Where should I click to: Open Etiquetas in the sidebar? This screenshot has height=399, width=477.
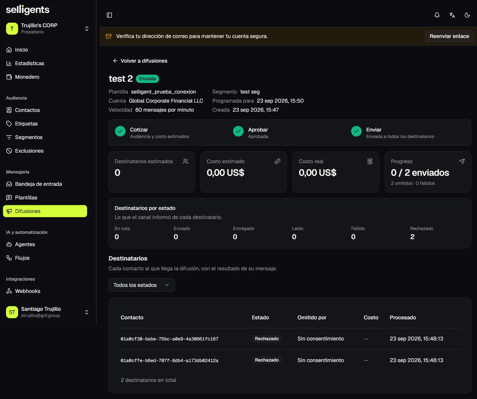click(x=45, y=124)
